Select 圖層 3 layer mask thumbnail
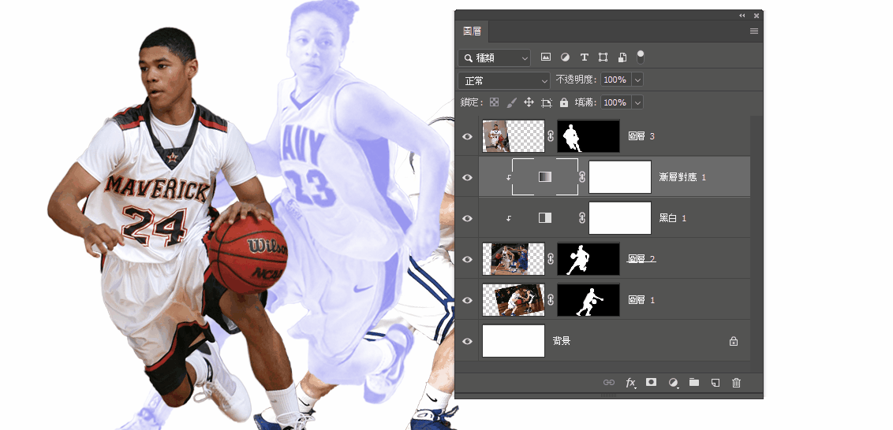Screen dimensions: 893x430 (588, 136)
